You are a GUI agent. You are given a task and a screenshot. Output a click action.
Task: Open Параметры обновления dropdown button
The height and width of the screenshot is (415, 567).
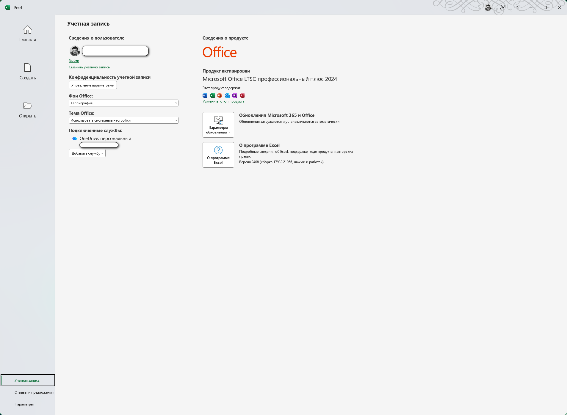pos(218,125)
